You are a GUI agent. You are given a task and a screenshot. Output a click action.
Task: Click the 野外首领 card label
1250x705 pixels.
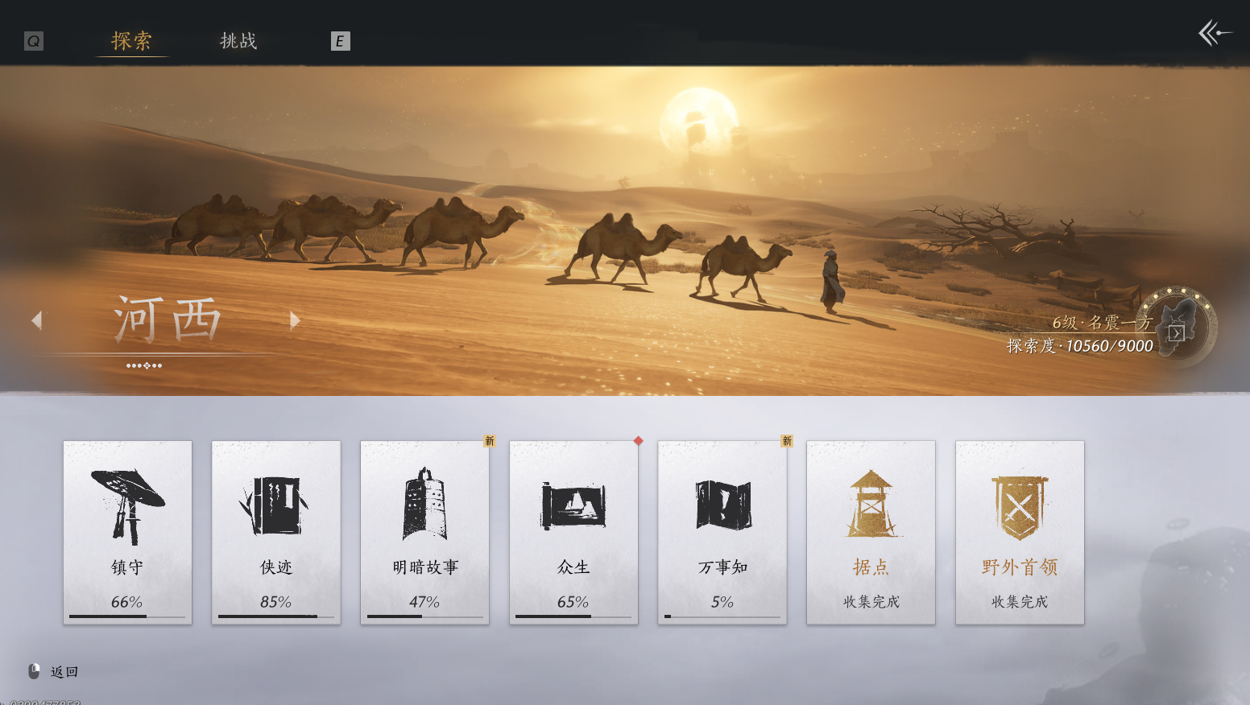coord(1020,567)
